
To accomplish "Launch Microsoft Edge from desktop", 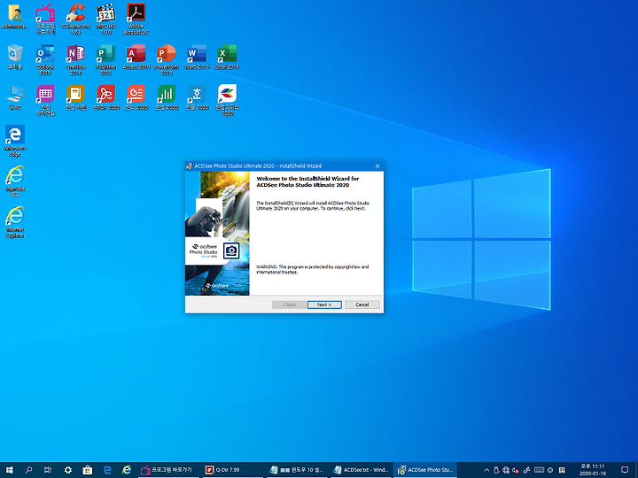I will 15,141.
